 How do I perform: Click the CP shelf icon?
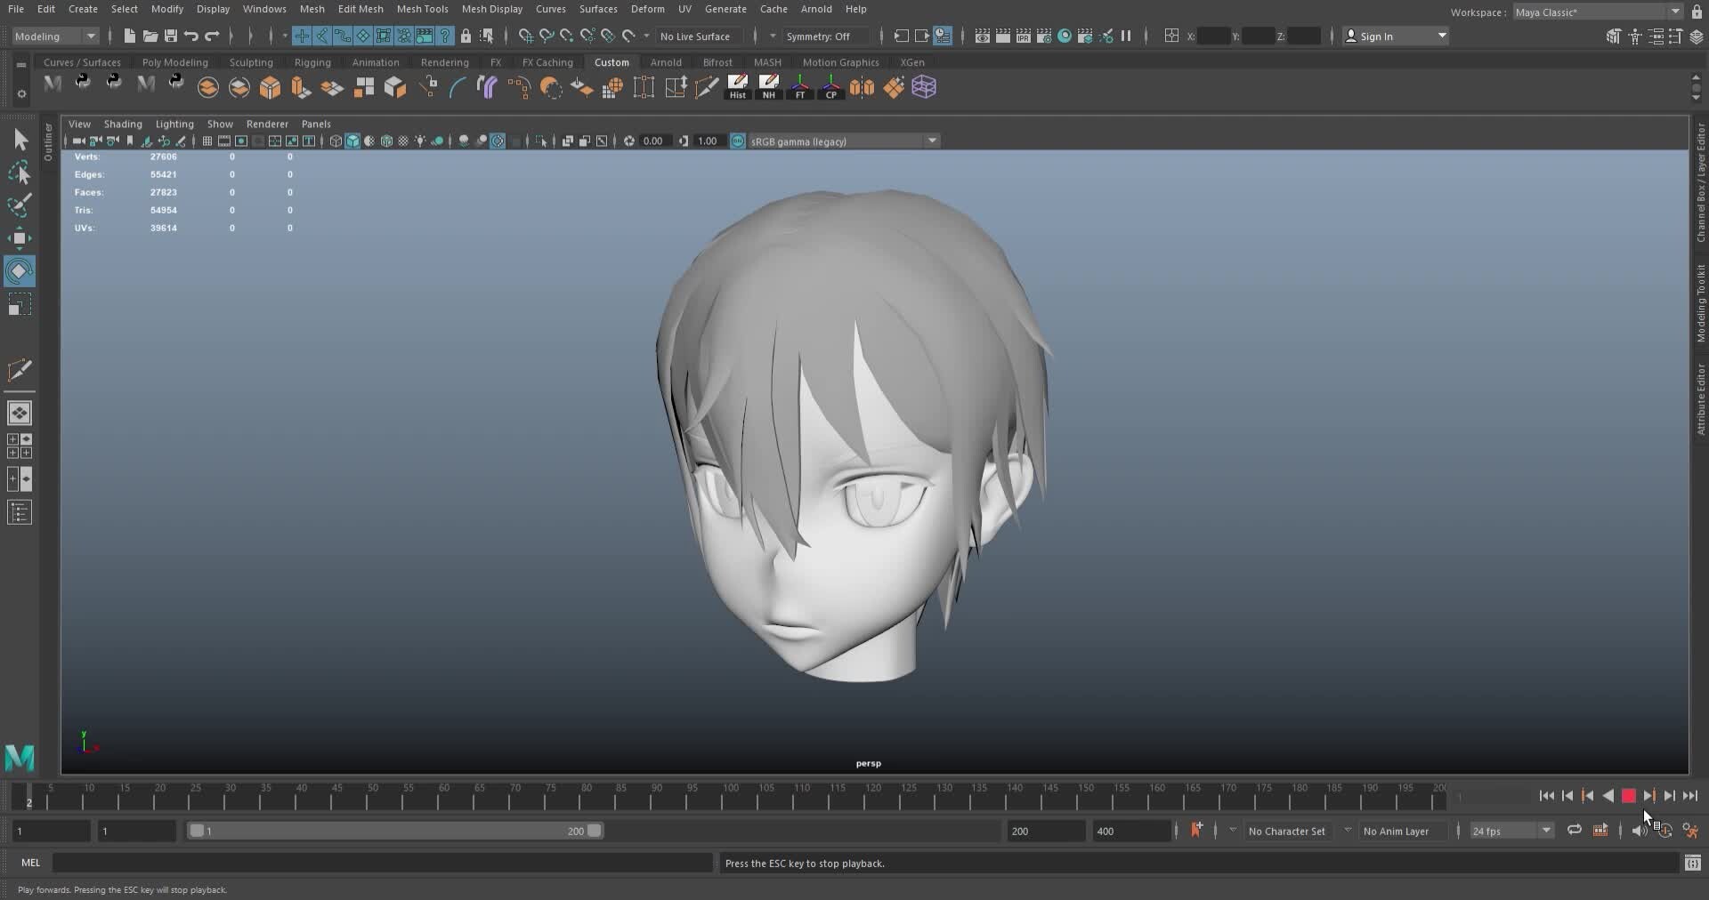830,86
